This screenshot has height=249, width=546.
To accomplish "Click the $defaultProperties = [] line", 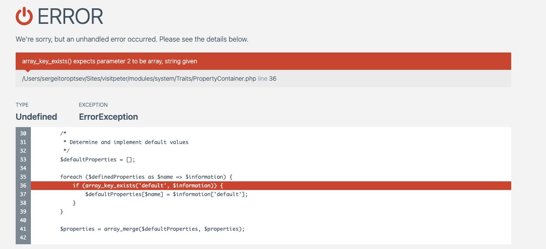I will click(x=98, y=160).
